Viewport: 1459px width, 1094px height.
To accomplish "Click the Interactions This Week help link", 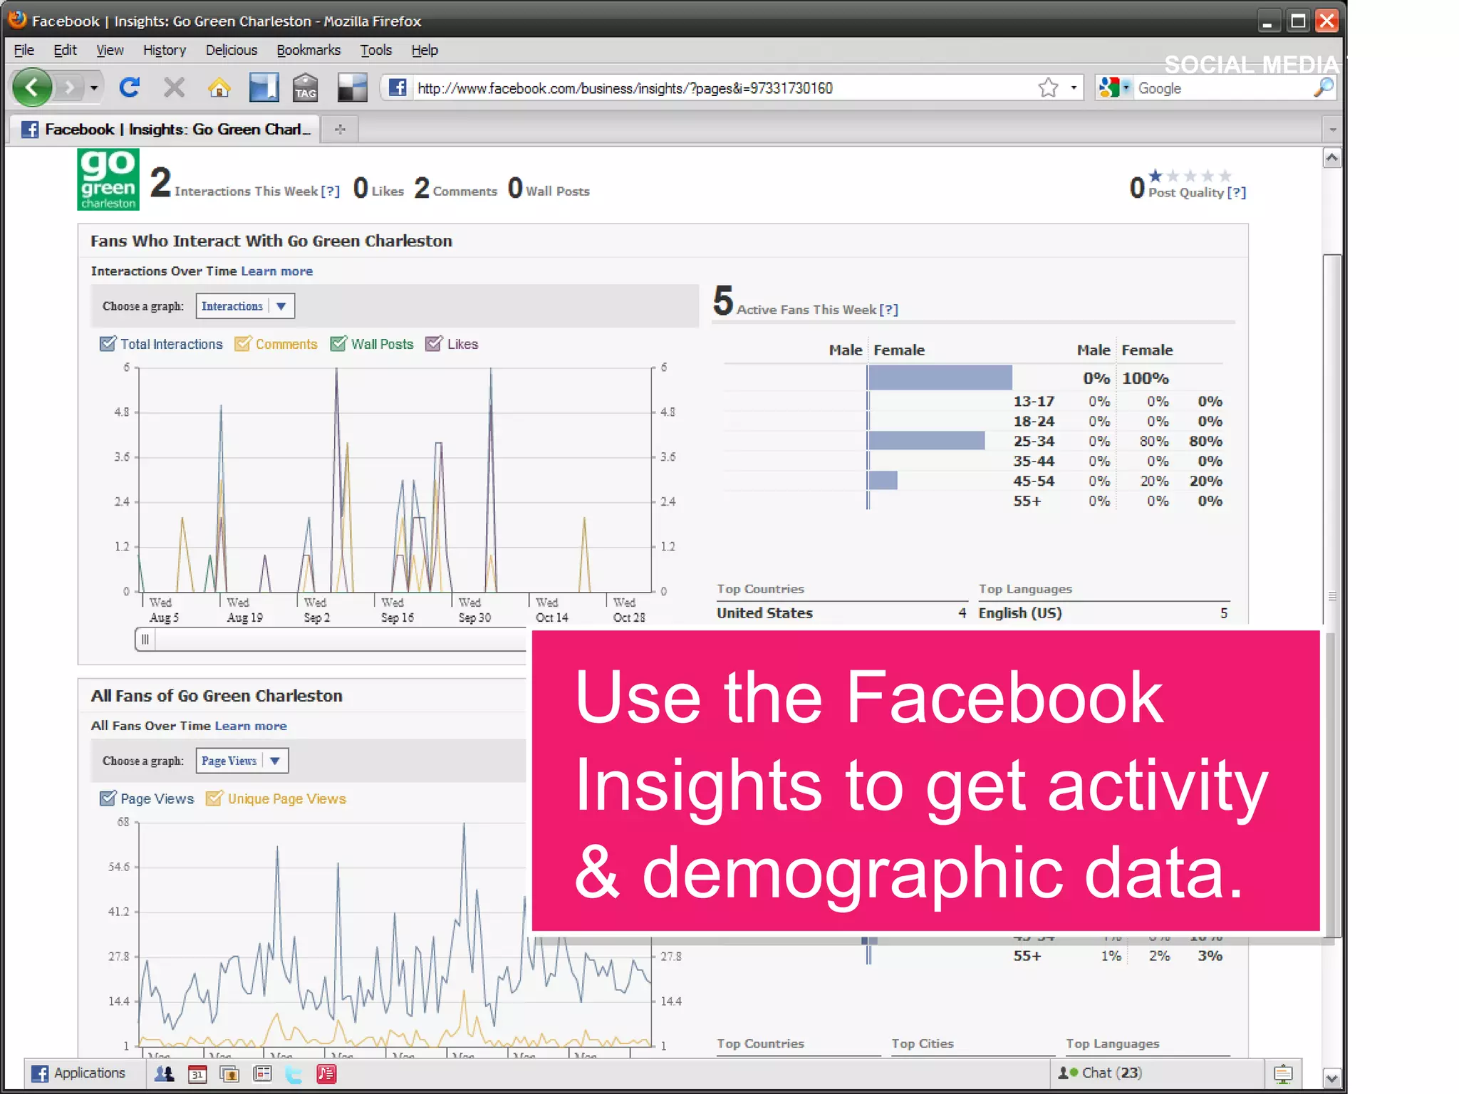I will point(331,192).
